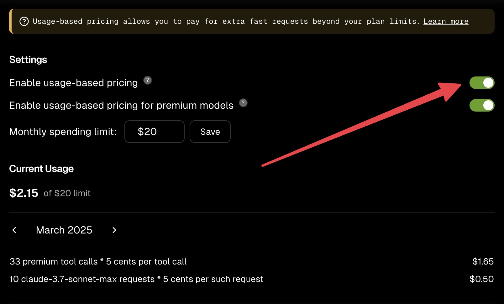Viewport: 504px width, 304px height.
Task: Select the March 2025 month label
Action: click(64, 230)
